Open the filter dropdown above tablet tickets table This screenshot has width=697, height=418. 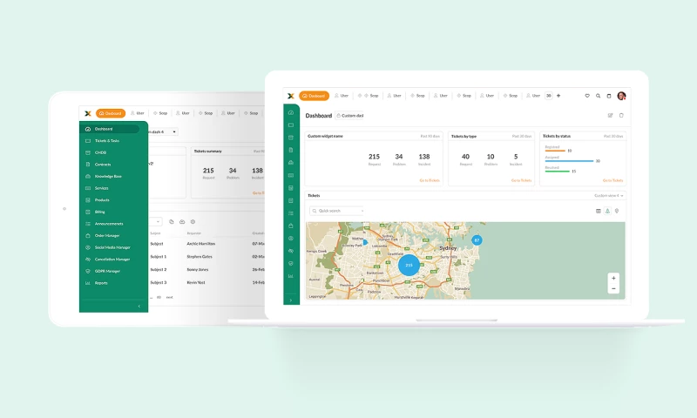[156, 222]
